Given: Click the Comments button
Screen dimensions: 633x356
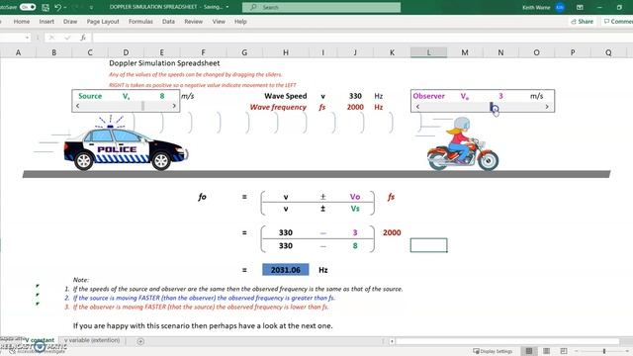Looking at the screenshot, I should [617, 22].
